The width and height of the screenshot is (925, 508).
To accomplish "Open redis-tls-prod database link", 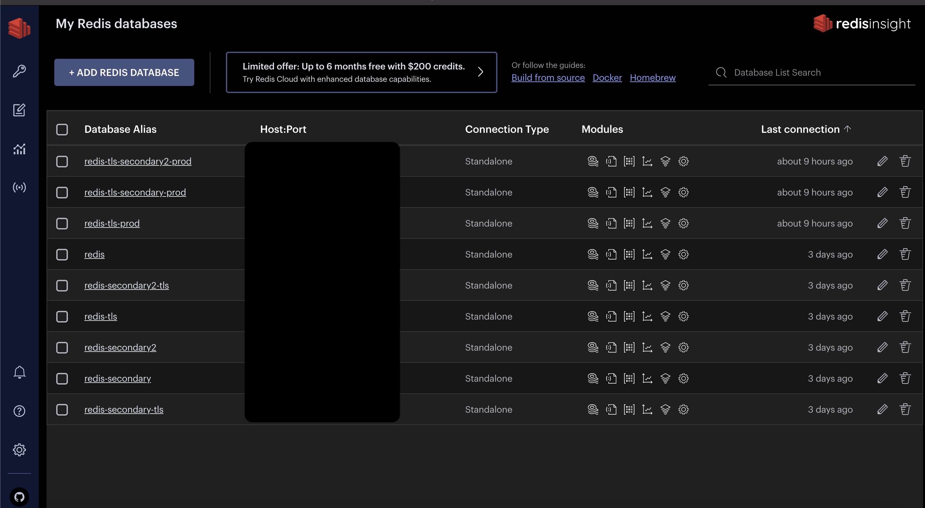I will coord(112,223).
